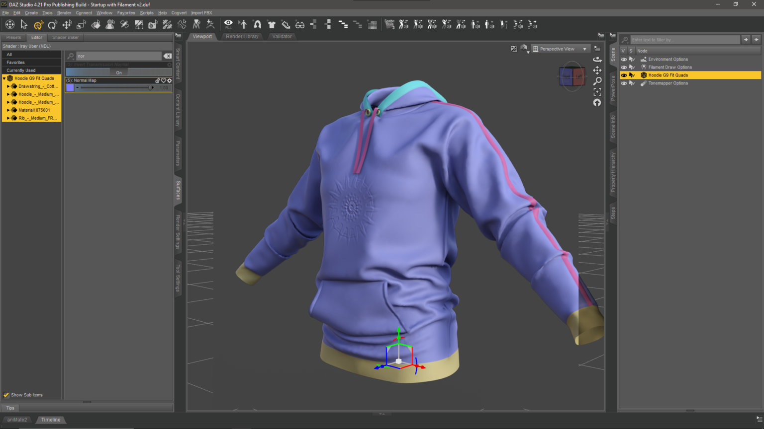Switch to the Shader Baker tab
Viewport: 764px width, 429px height.
[65, 37]
